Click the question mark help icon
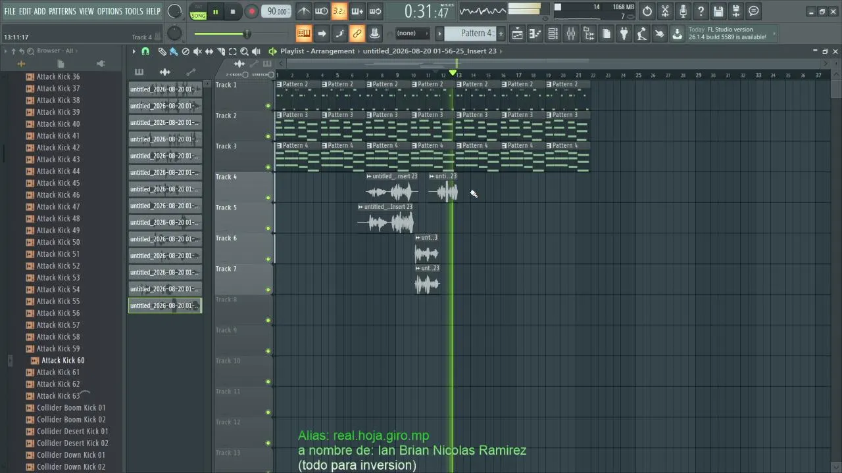Viewport: 842px width, 473px height. click(701, 11)
